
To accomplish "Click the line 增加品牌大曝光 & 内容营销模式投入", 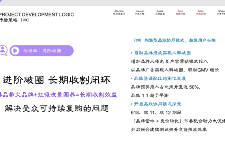I will [x=169, y=62].
